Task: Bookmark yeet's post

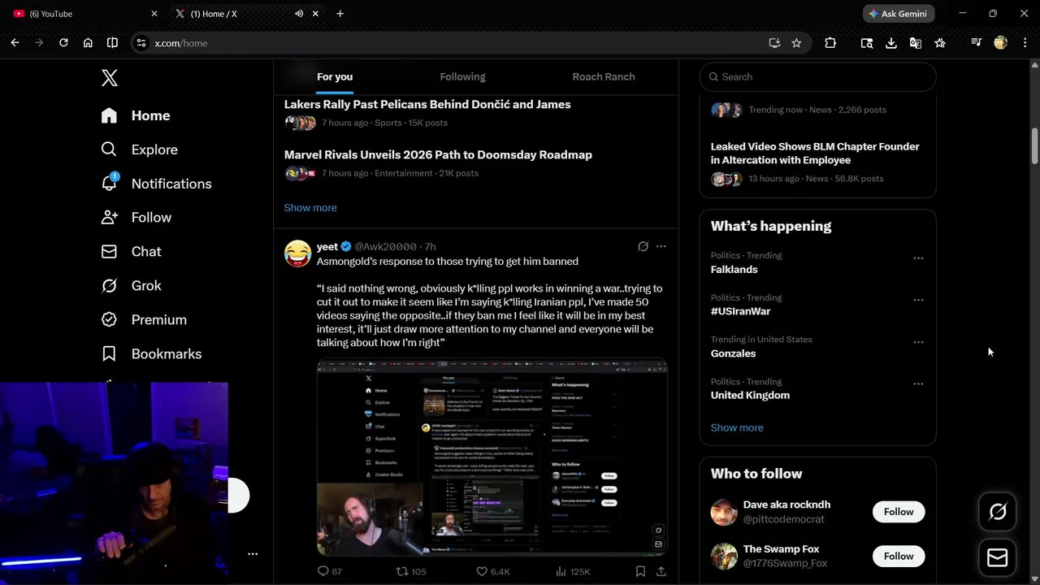Action: [x=640, y=571]
